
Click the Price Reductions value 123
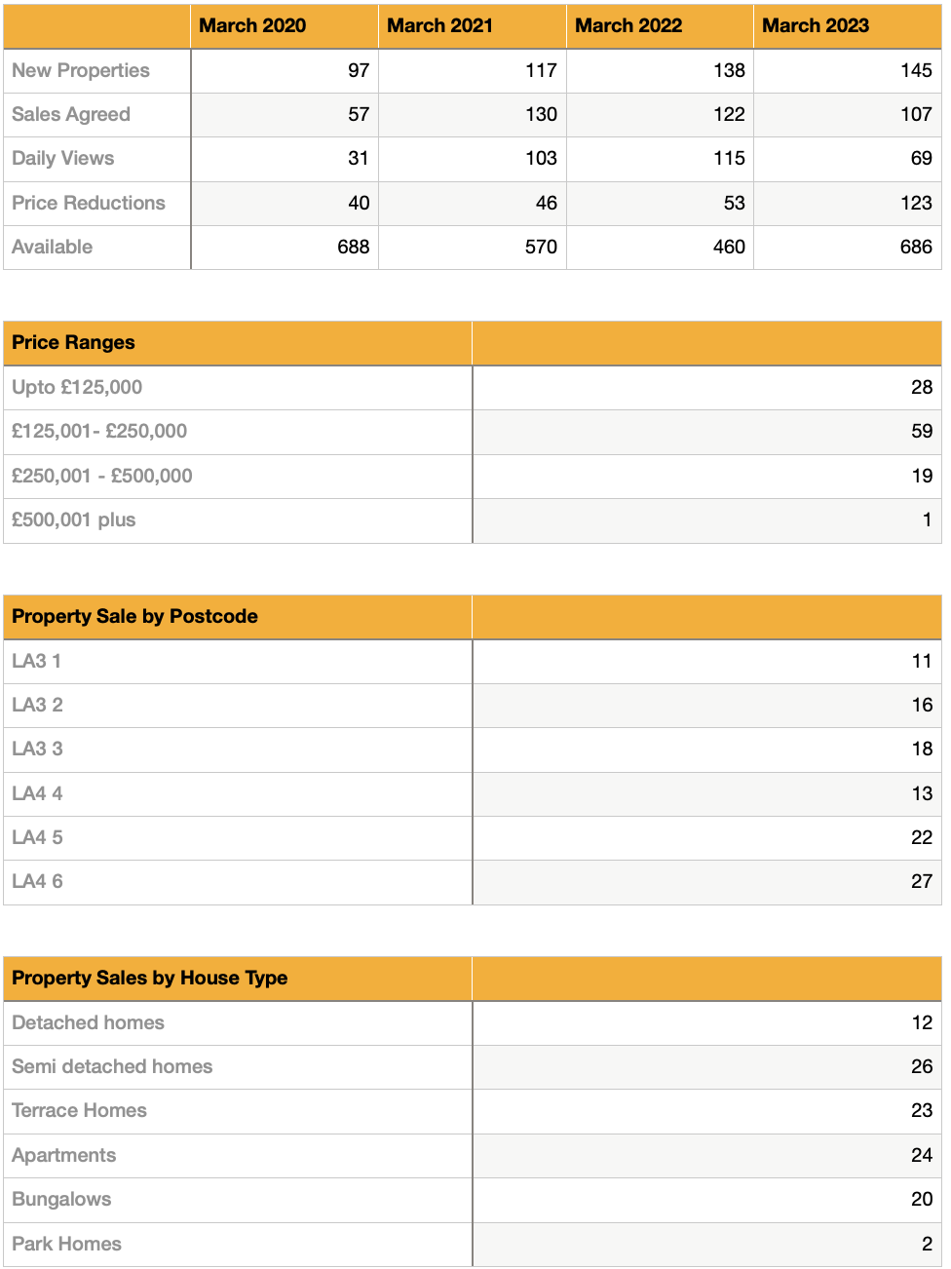coord(916,203)
